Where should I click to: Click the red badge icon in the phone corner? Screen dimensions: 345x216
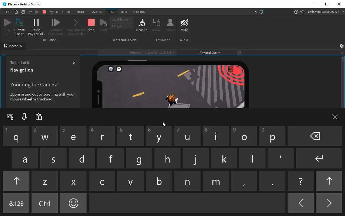point(230,69)
